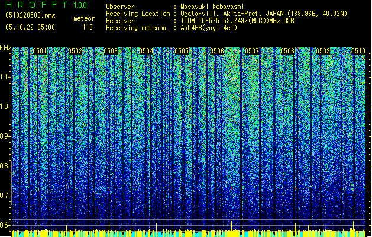Select the 0510220500.png filename text
372x237 pixels.
[30, 16]
